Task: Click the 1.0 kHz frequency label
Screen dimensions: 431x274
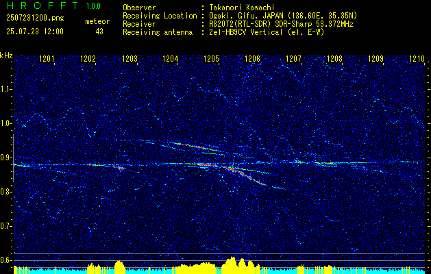Action: click(5, 123)
